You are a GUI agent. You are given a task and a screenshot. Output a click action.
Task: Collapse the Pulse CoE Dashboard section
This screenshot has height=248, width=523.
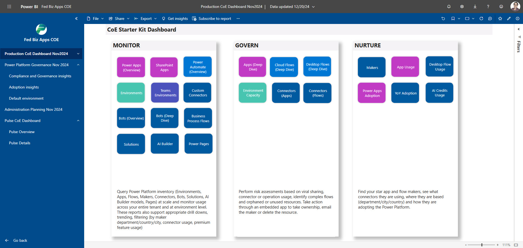coord(78,121)
